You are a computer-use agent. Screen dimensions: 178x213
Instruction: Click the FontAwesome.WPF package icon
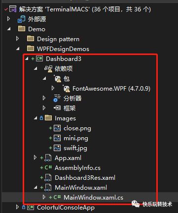coord(67,89)
